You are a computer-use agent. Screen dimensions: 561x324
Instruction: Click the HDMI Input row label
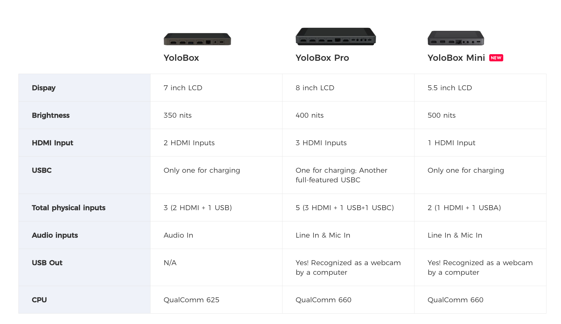(53, 143)
